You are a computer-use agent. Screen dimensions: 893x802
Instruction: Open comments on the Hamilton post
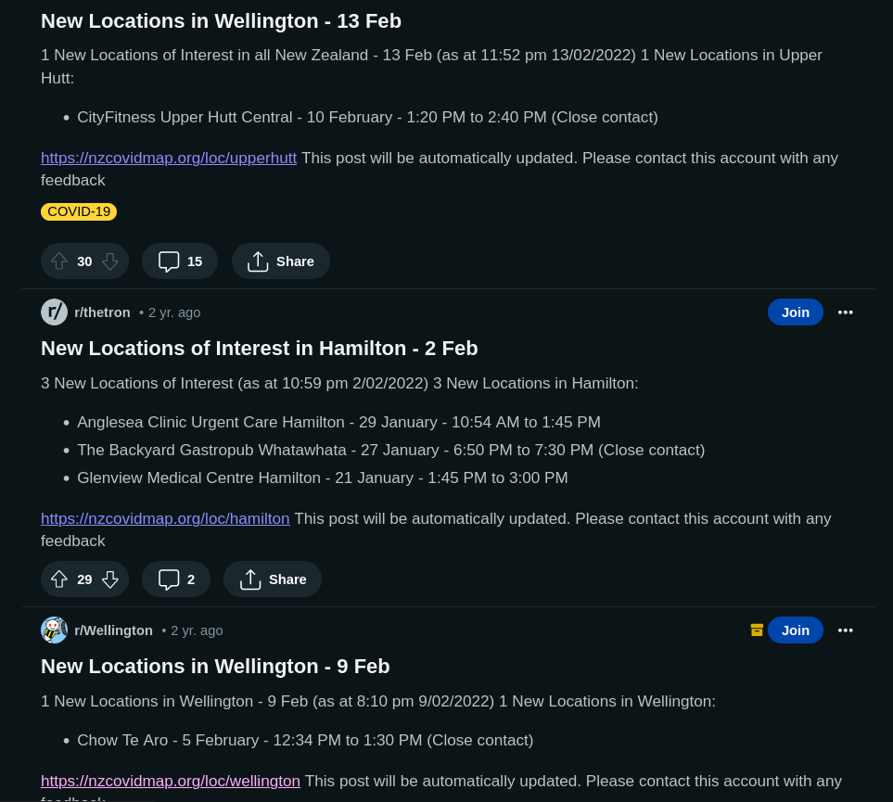pos(176,579)
